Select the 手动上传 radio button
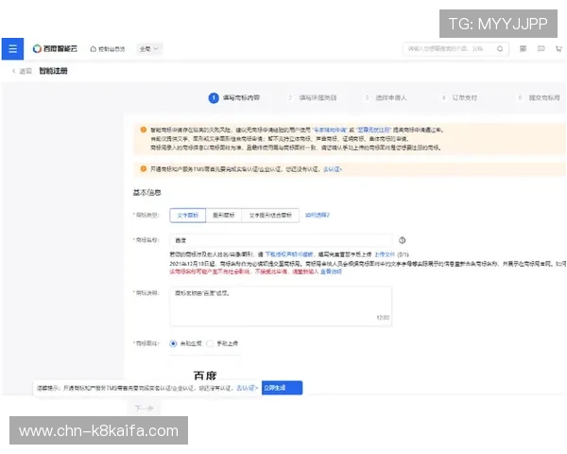567x454 pixels. pyautogui.click(x=210, y=343)
